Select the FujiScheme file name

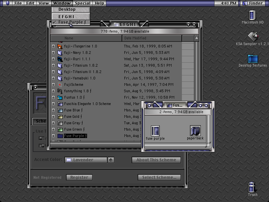(x=74, y=85)
